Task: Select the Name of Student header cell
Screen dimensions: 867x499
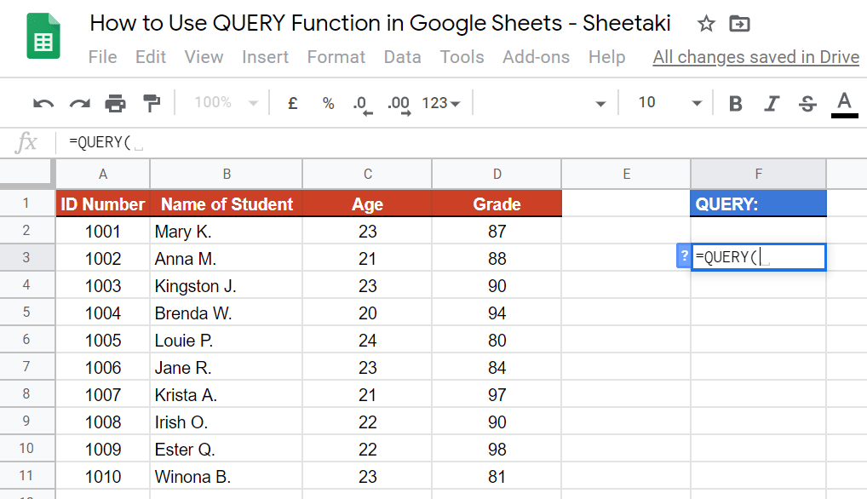Action: [x=227, y=204]
